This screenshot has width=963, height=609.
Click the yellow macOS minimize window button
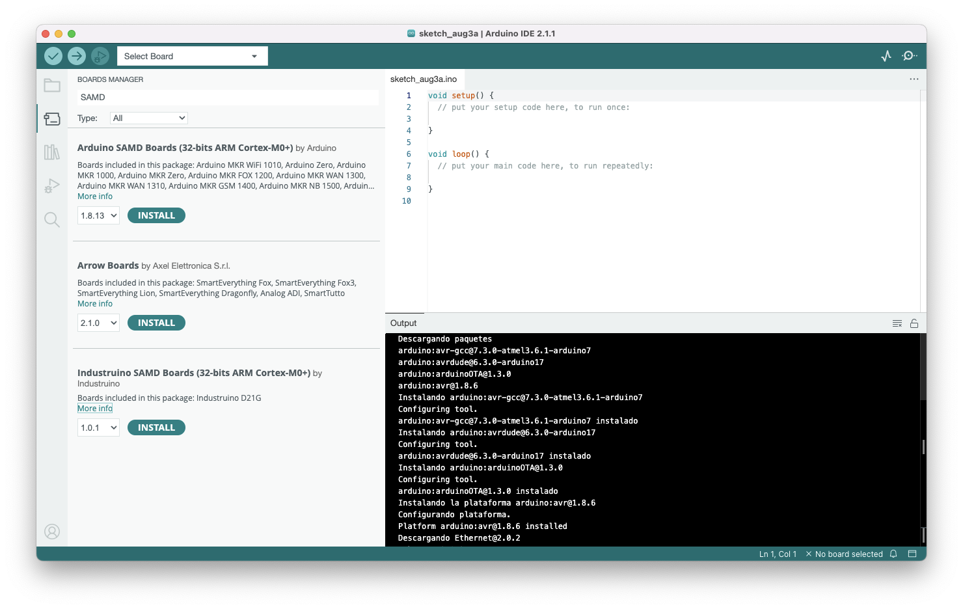pos(59,34)
